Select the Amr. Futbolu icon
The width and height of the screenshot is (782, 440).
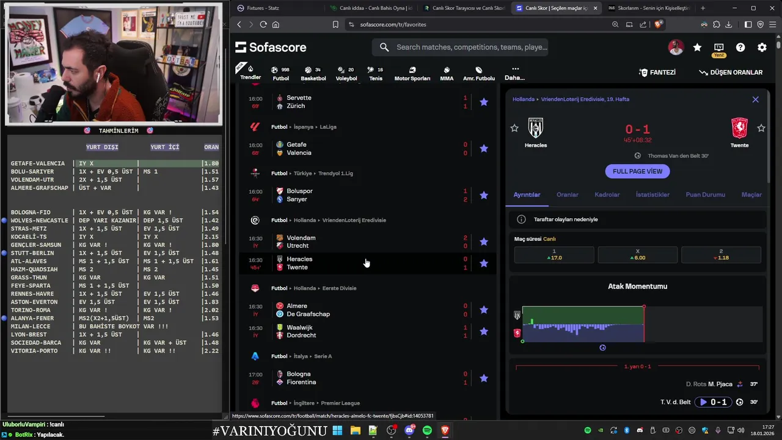point(479,73)
